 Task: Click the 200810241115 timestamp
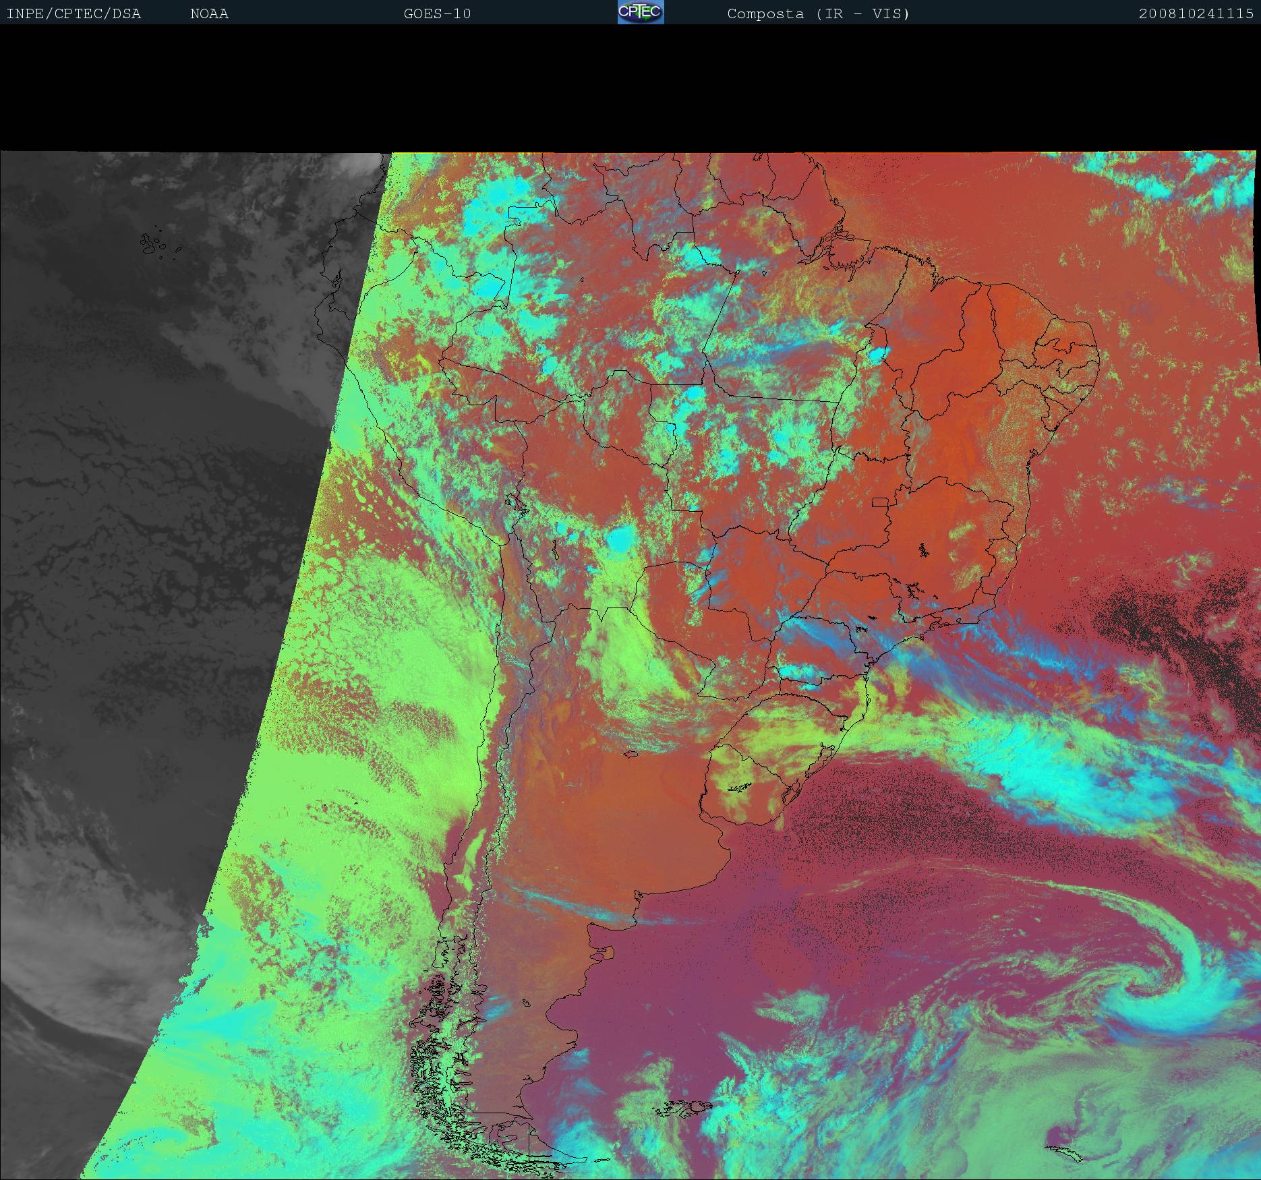pos(1196,13)
